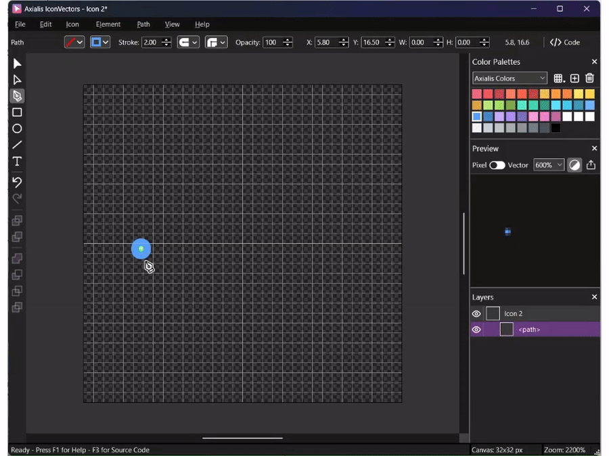Click the Undo arrow in the toolbox

(17, 182)
